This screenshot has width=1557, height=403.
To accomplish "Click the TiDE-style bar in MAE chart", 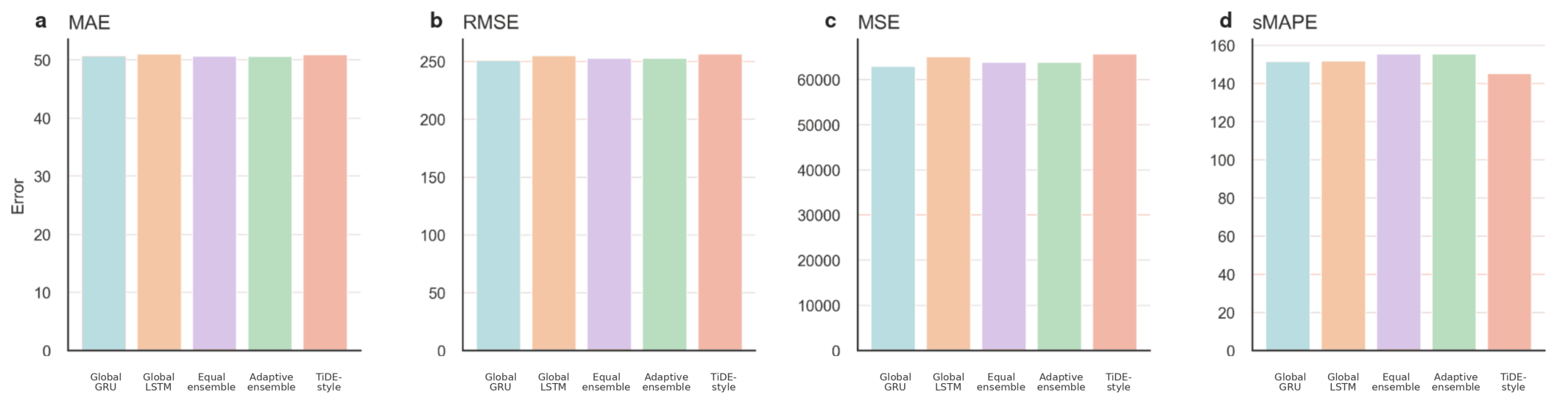I will coord(325,202).
